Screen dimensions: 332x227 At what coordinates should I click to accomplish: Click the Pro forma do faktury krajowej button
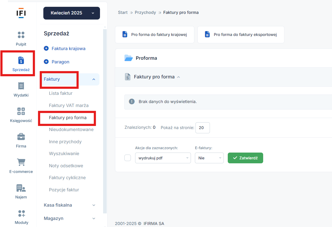[155, 35]
